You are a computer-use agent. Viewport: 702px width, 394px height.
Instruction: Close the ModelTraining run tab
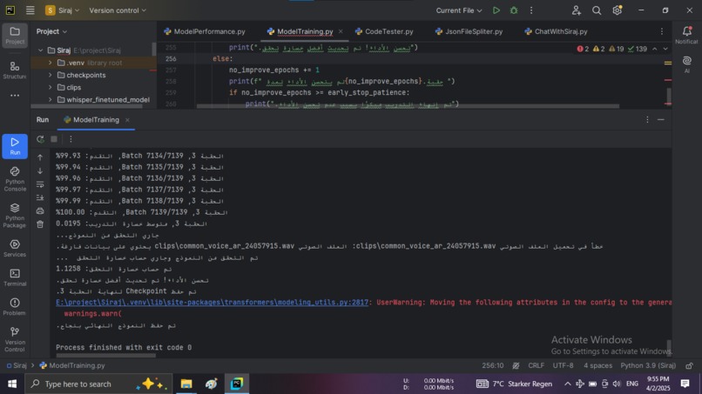pos(127,120)
